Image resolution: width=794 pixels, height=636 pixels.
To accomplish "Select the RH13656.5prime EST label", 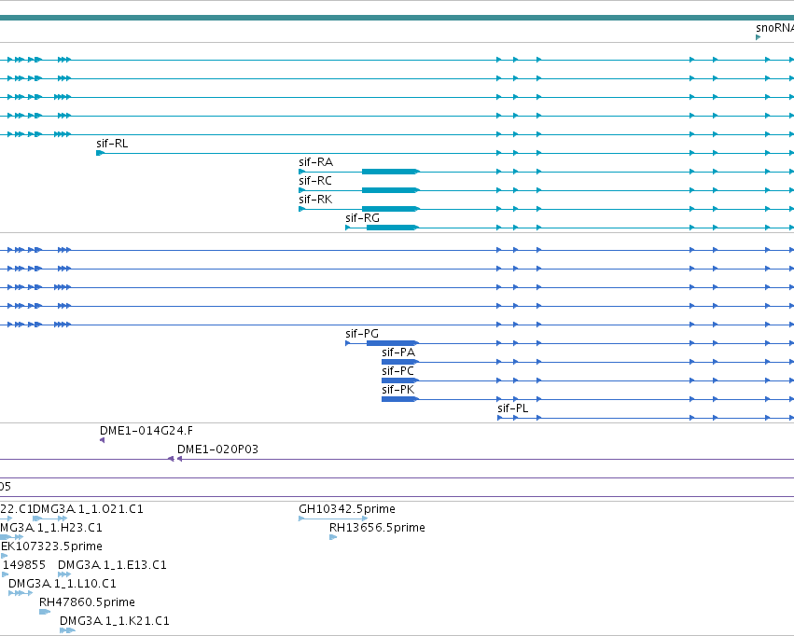I will [x=377, y=528].
